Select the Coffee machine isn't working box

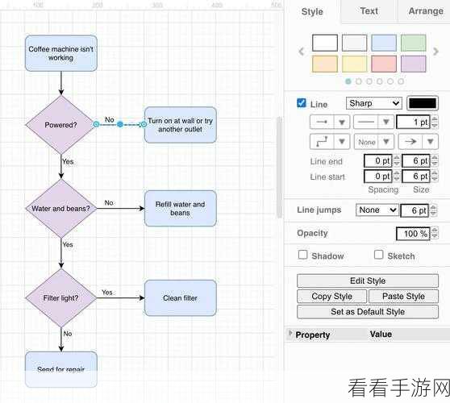(x=60, y=53)
